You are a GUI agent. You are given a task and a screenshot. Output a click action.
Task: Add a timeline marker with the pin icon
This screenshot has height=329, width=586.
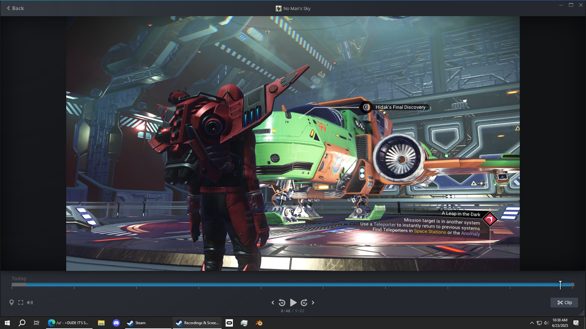[12, 302]
